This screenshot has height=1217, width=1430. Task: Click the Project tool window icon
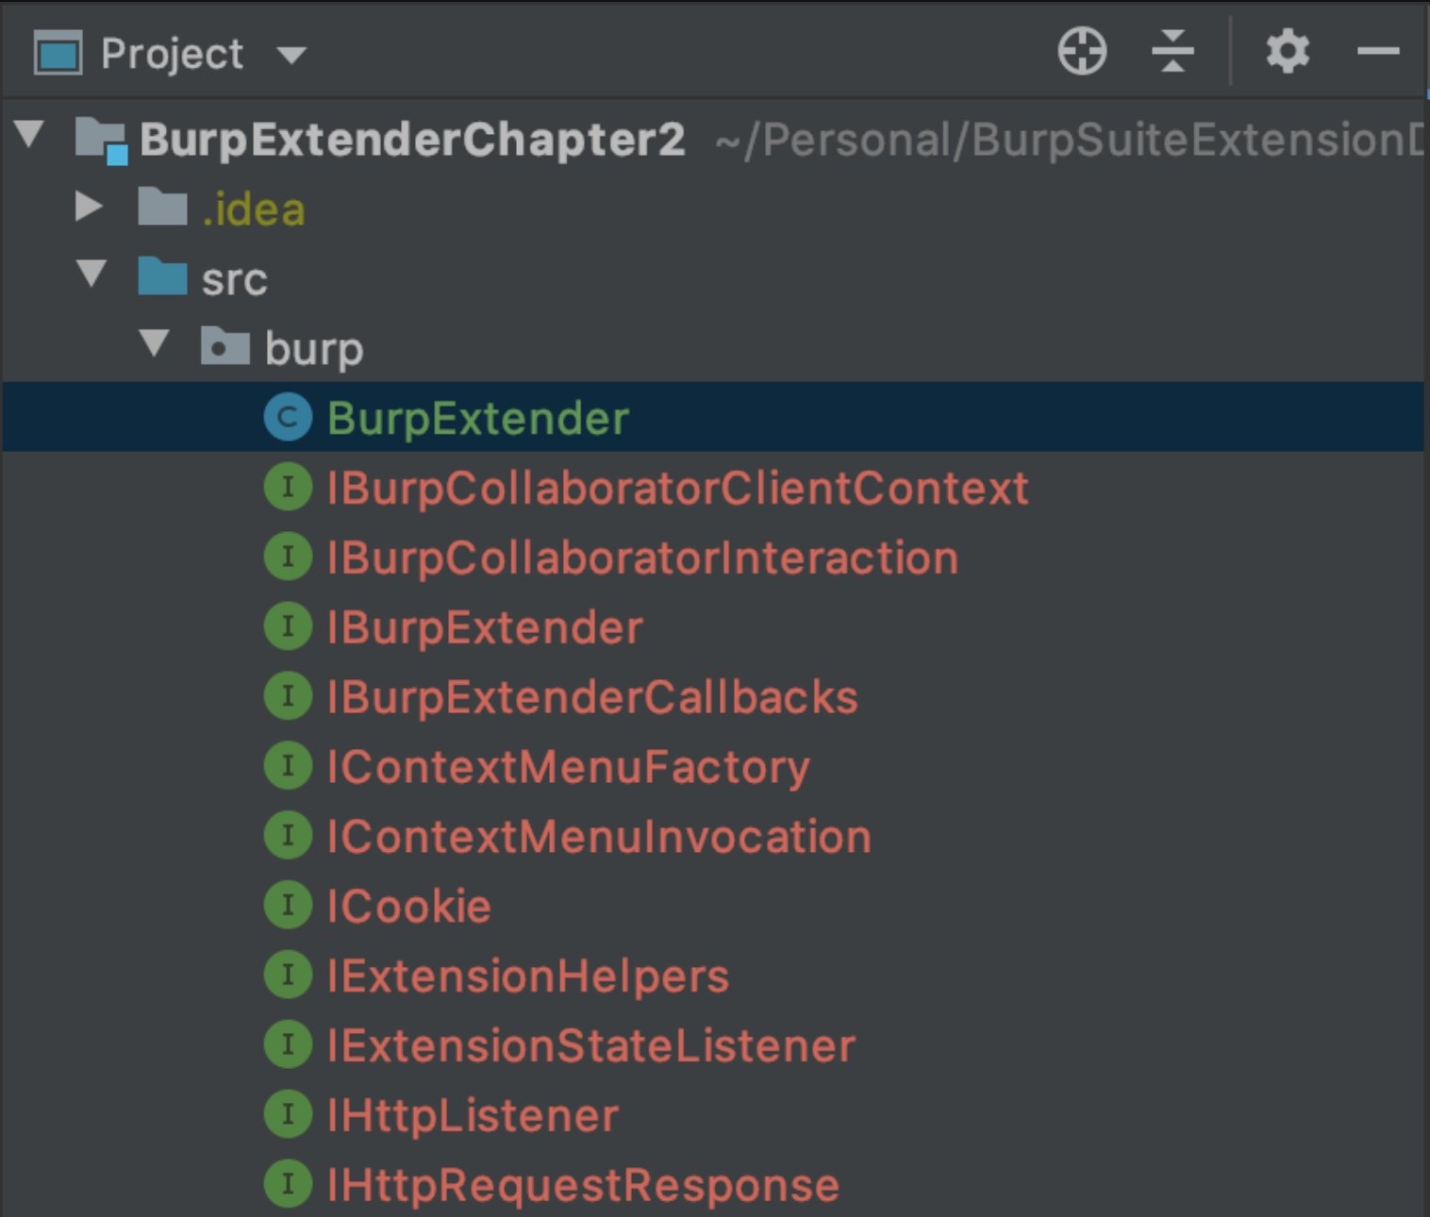pos(58,53)
